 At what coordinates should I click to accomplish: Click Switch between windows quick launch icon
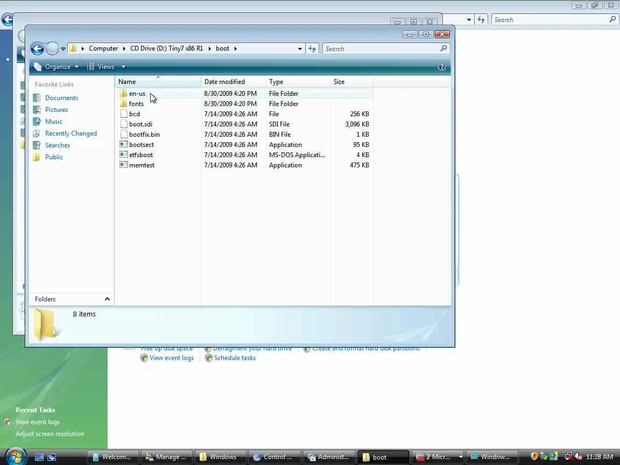tap(52, 457)
